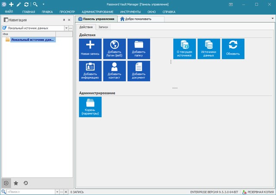Click the quick-access edit pencil icon
The image size is (276, 195).
[19, 4]
